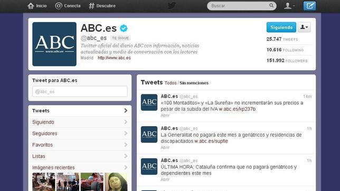This screenshot has height=191, width=340.
Task: Open second recent image thumbnail
Action: 68,182
